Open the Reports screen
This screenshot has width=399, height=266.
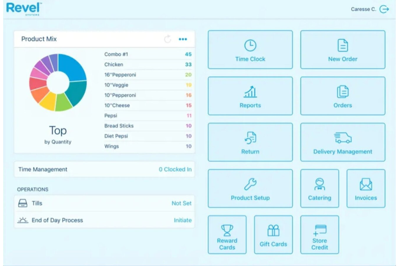click(250, 96)
